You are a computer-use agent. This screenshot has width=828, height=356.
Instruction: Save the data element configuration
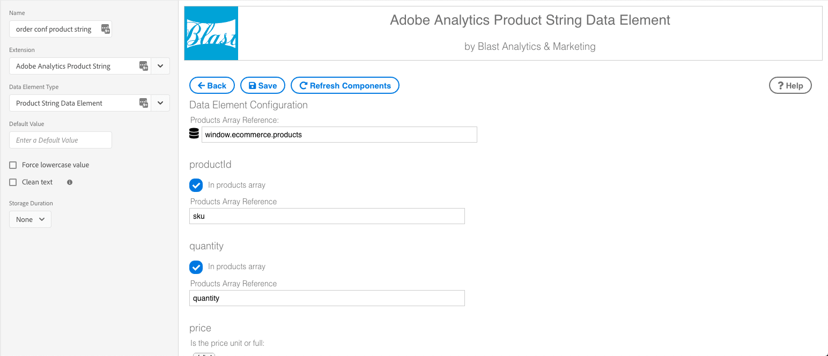(x=263, y=86)
